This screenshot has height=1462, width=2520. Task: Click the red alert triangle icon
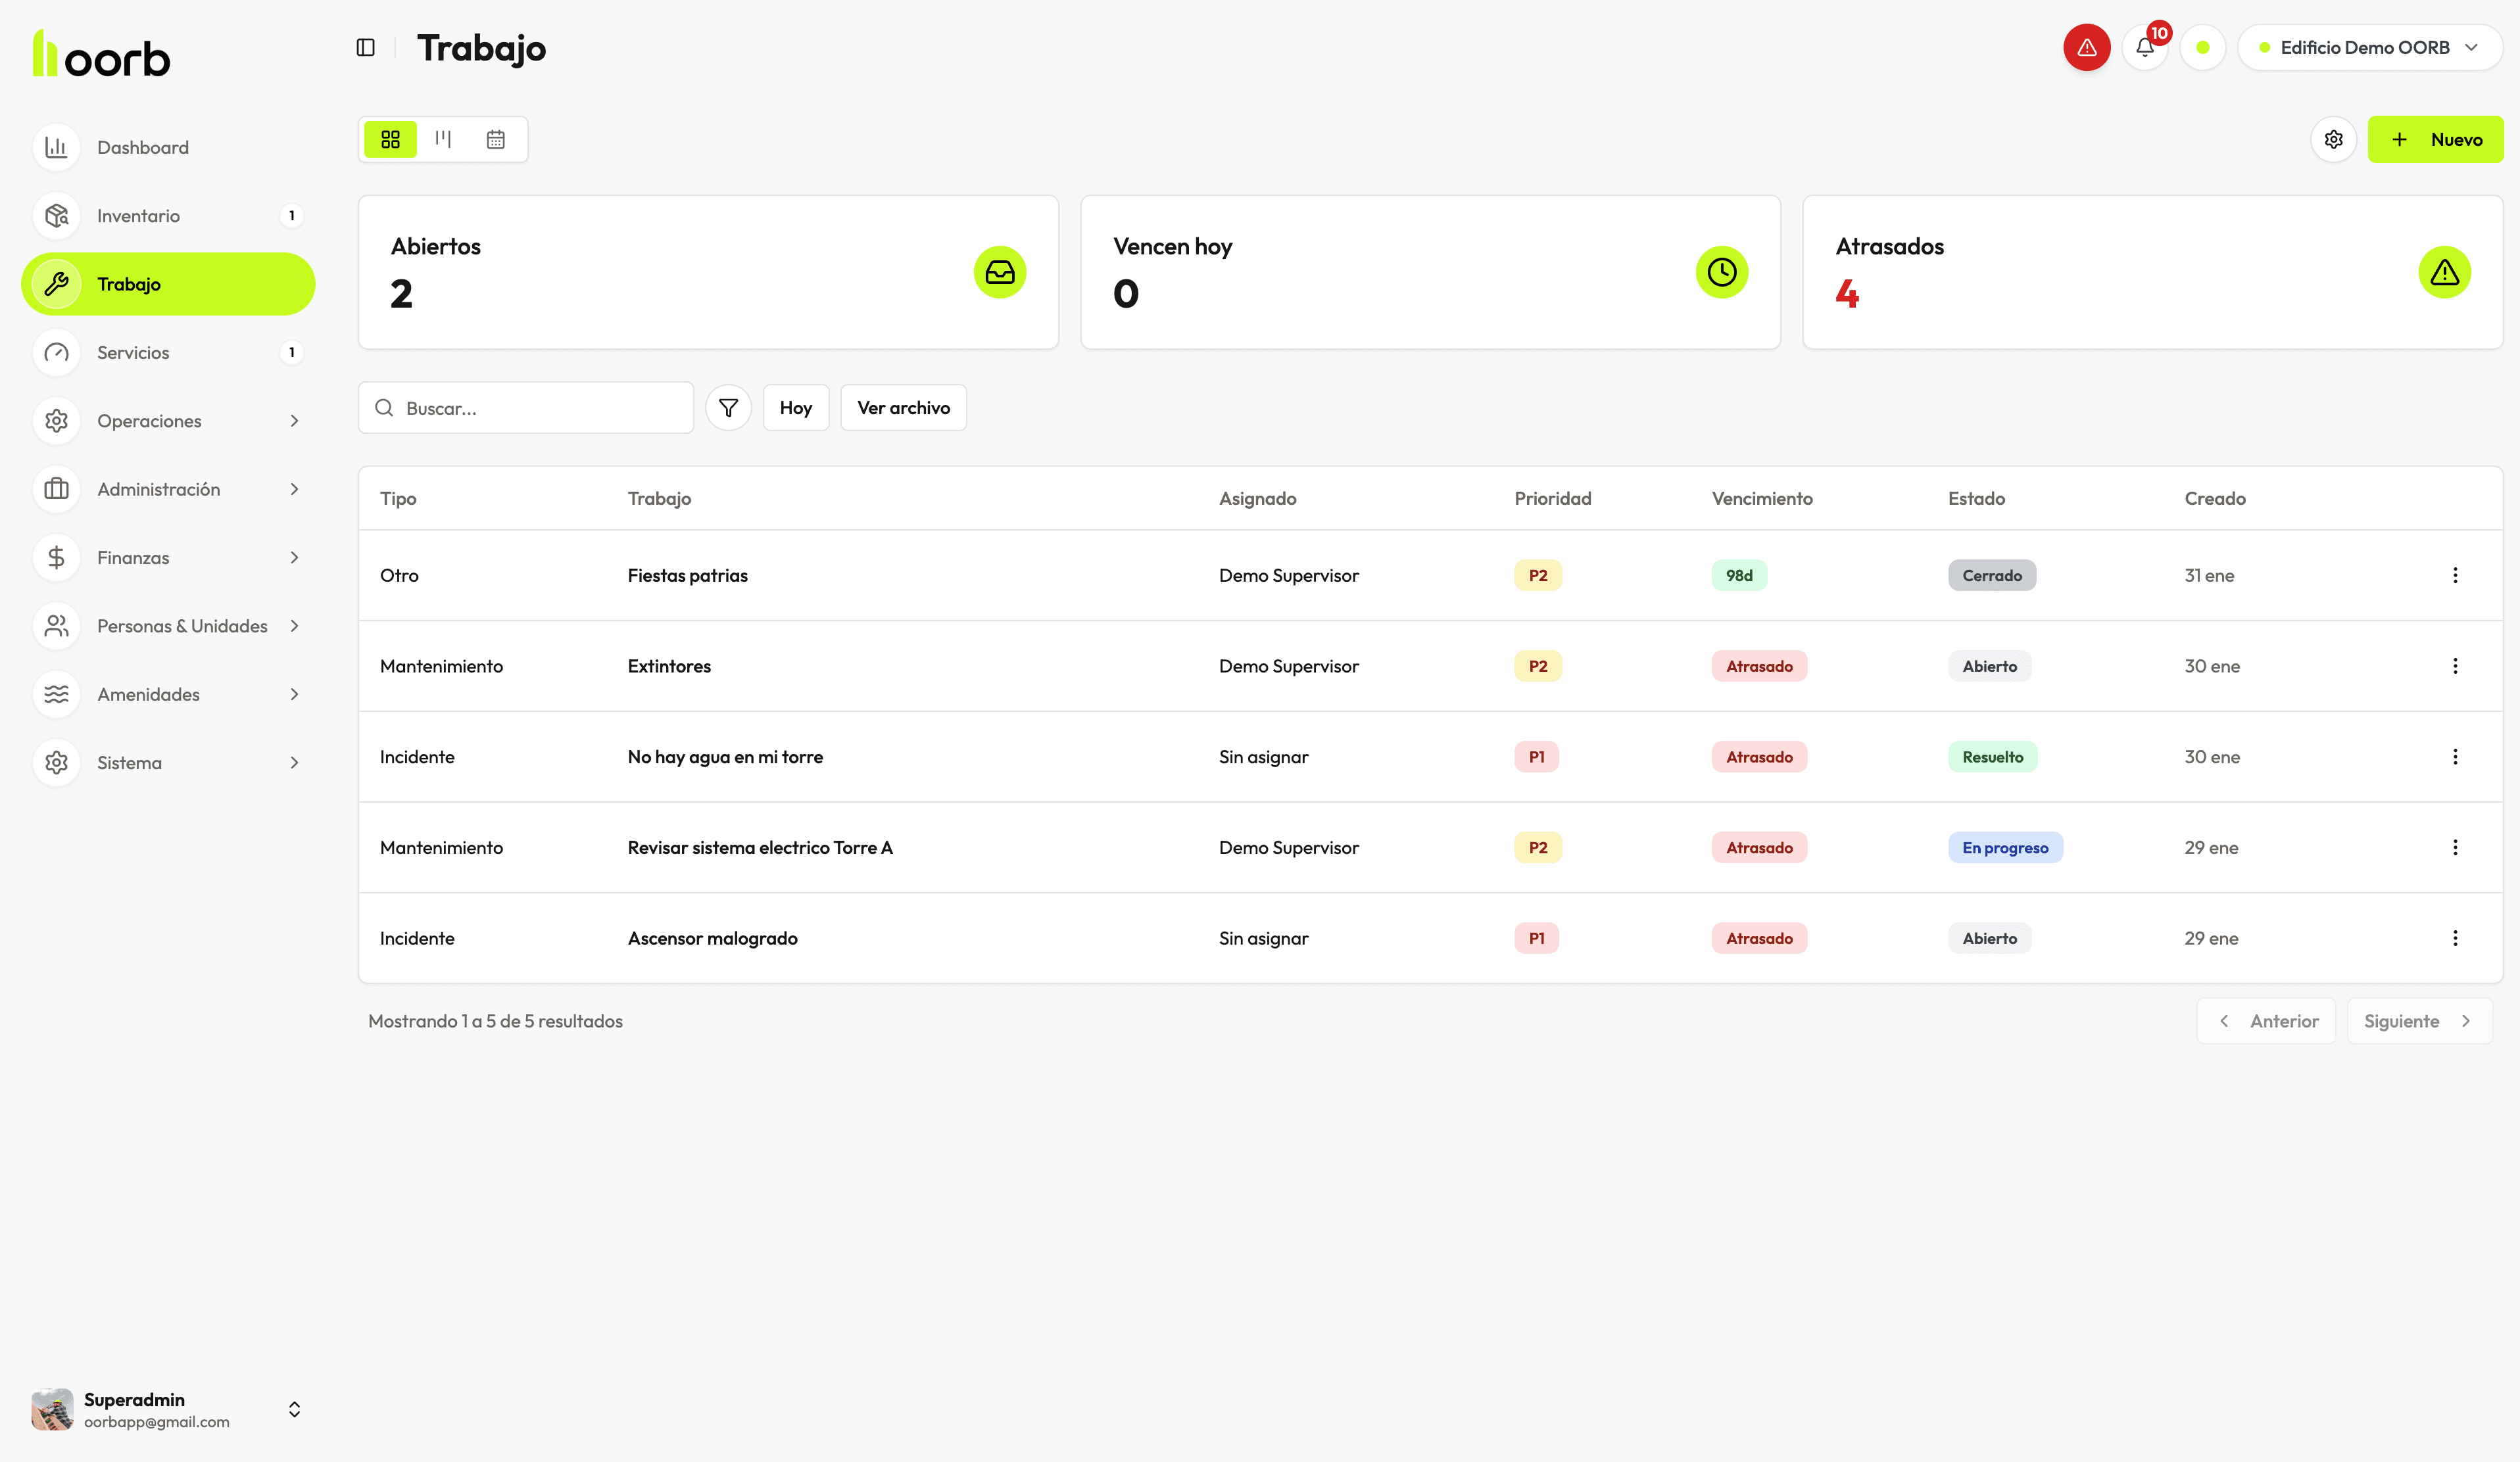coord(2086,47)
